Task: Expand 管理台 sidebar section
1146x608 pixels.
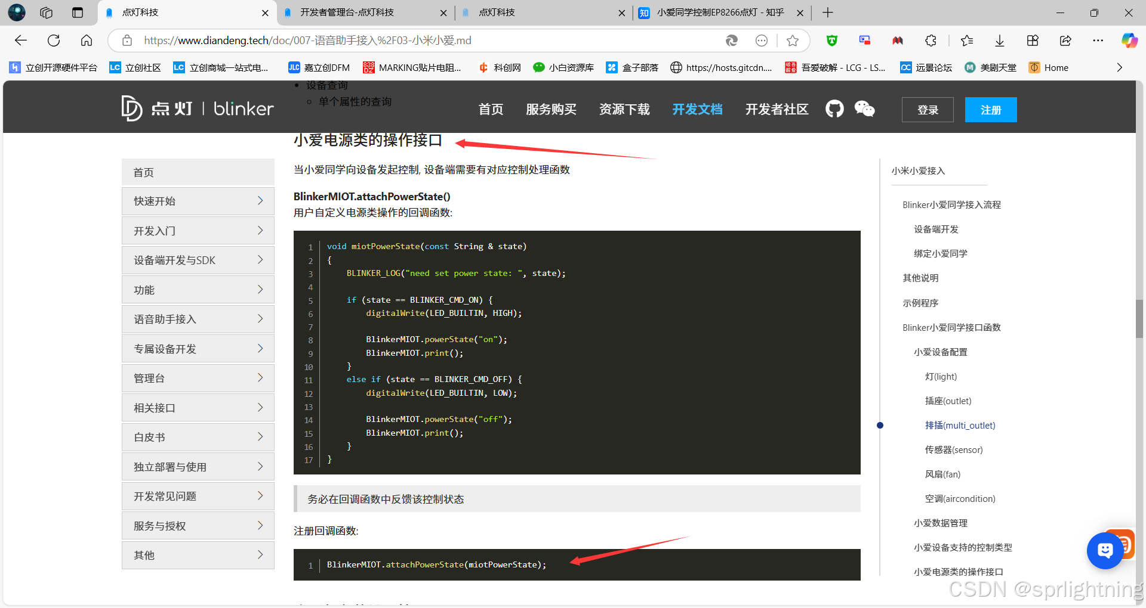Action: point(198,378)
